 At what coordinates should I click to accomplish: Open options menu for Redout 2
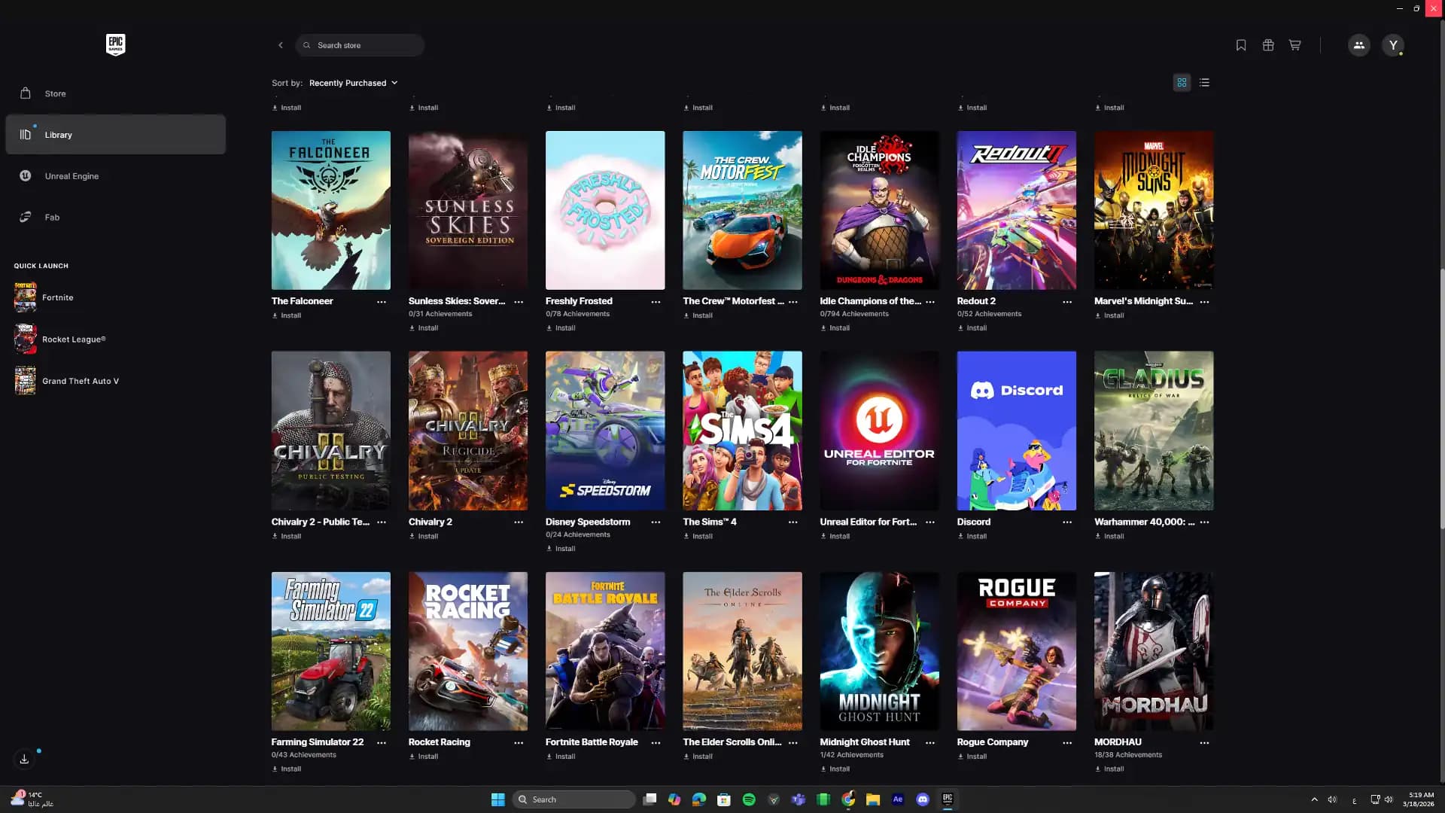1067,302
